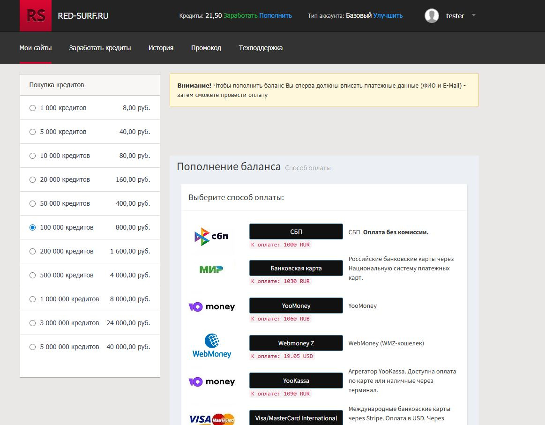Click the YooMoney logo beside YooMoney button
This screenshot has width=545, height=425.
pyautogui.click(x=212, y=306)
